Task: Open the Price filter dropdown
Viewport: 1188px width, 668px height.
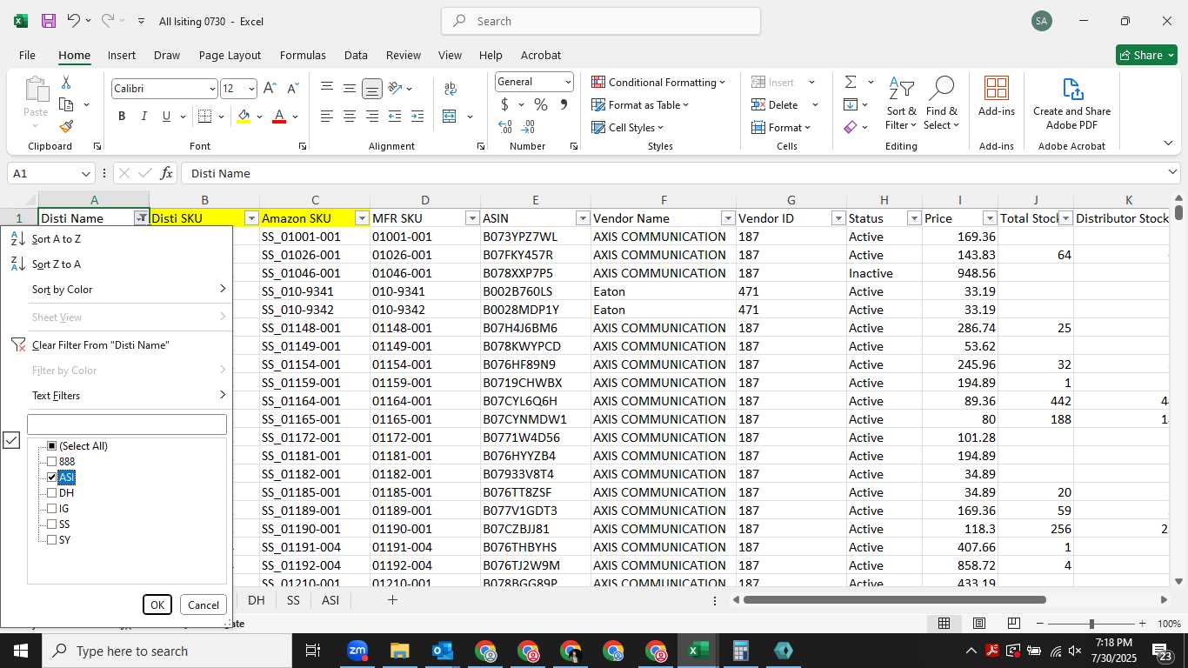Action: [x=990, y=218]
